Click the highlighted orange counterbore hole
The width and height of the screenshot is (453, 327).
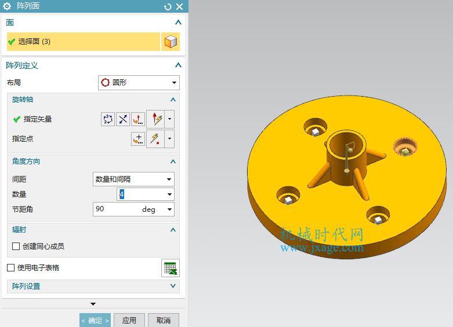coord(405,147)
